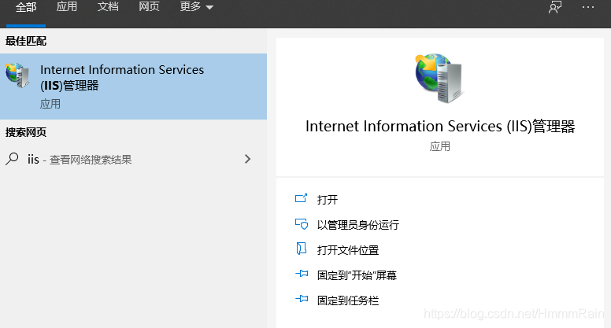Click the feedback person icon
Image resolution: width=611 pixels, height=328 pixels.
click(555, 7)
